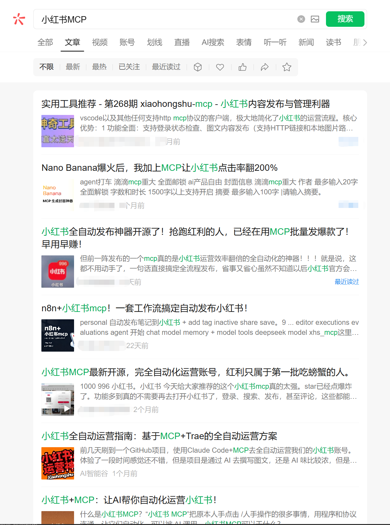Click the 最近读过 link label
Screen dimensions: 390x525
(347, 282)
